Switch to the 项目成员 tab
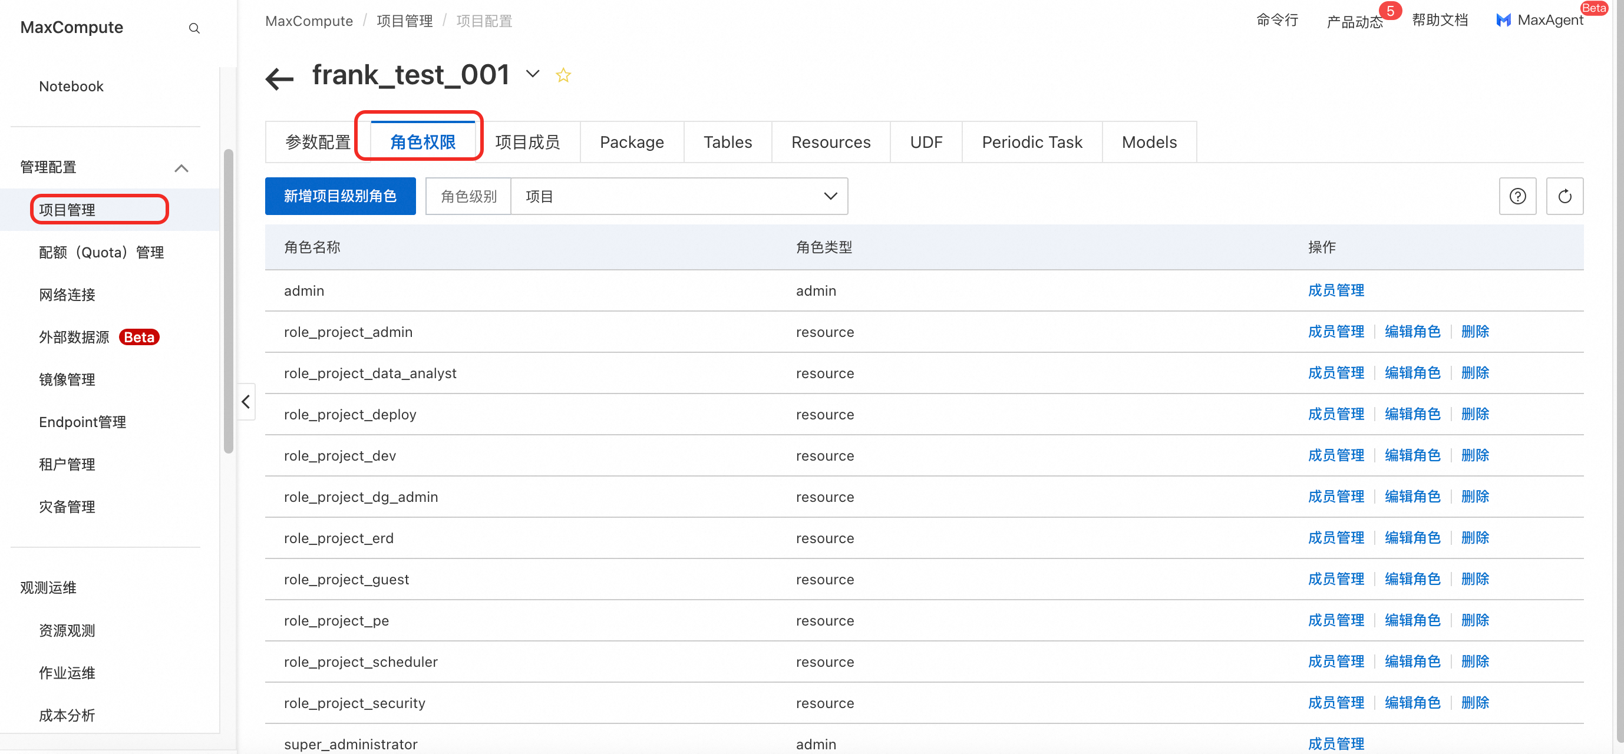This screenshot has width=1624, height=754. click(x=527, y=143)
